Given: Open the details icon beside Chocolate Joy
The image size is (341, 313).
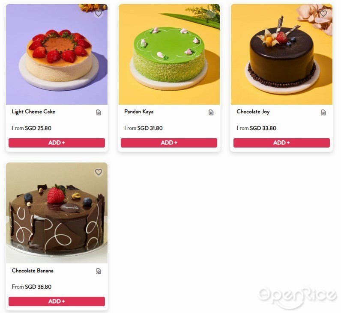Looking at the screenshot, I should [323, 112].
